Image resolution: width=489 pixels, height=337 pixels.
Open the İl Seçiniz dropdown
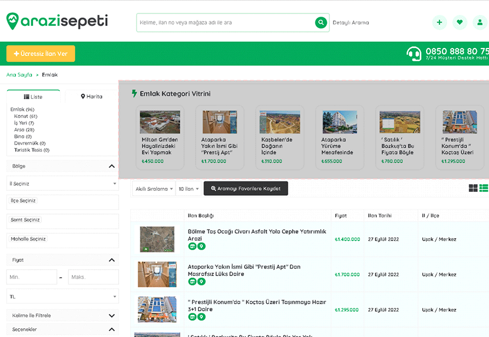(x=62, y=184)
